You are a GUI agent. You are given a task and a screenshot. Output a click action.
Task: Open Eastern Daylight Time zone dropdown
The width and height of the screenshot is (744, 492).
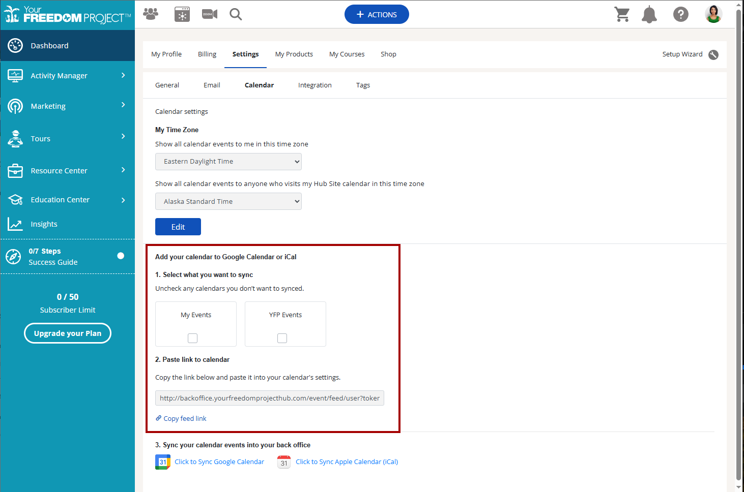(x=228, y=162)
